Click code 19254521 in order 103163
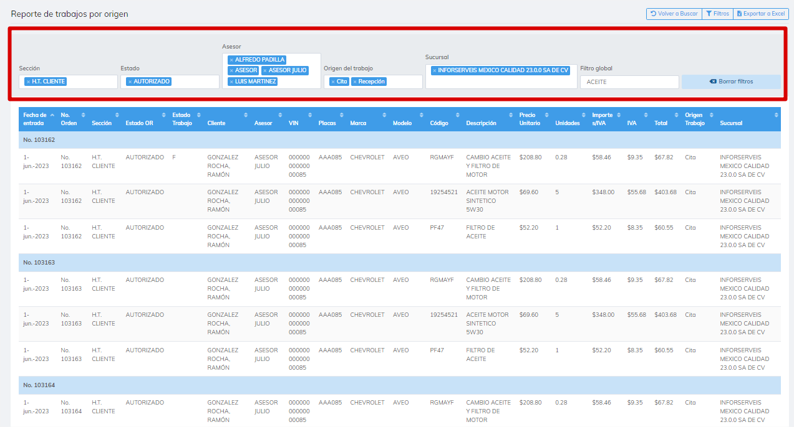The image size is (794, 427). (x=443, y=315)
